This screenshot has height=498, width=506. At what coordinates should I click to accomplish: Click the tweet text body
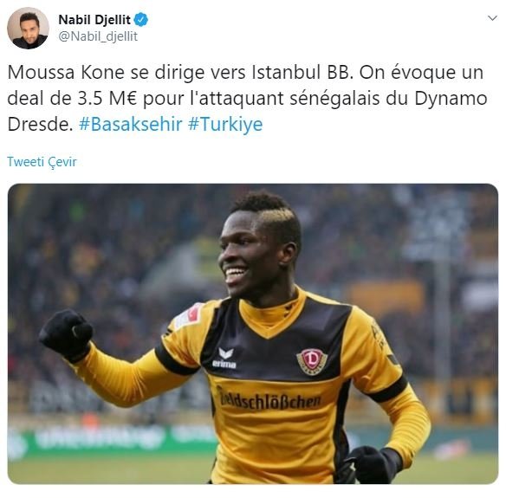247,98
